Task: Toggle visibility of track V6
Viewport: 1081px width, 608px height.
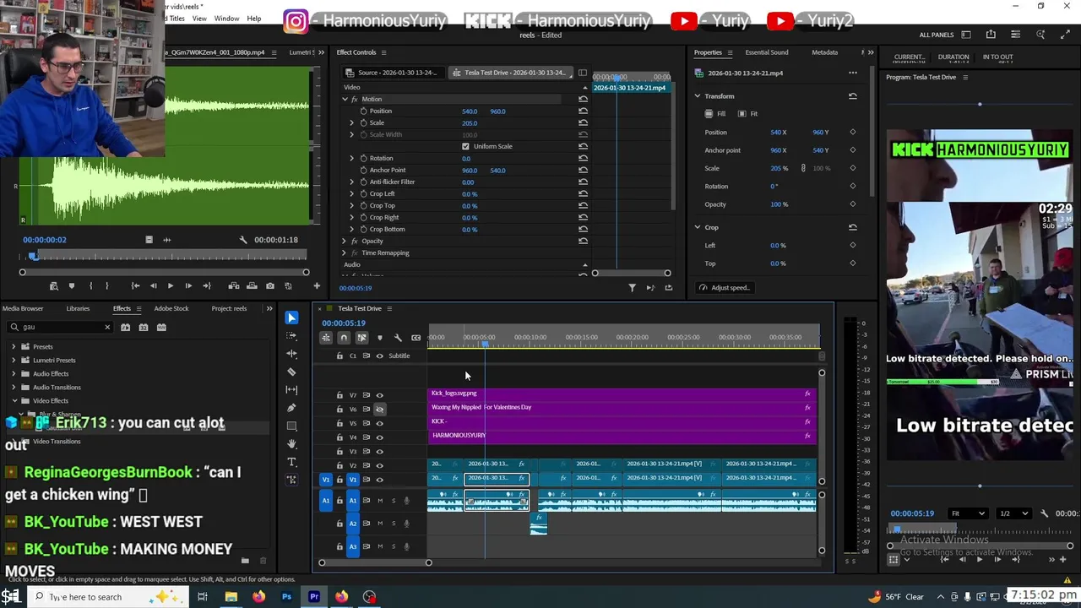Action: click(x=379, y=409)
